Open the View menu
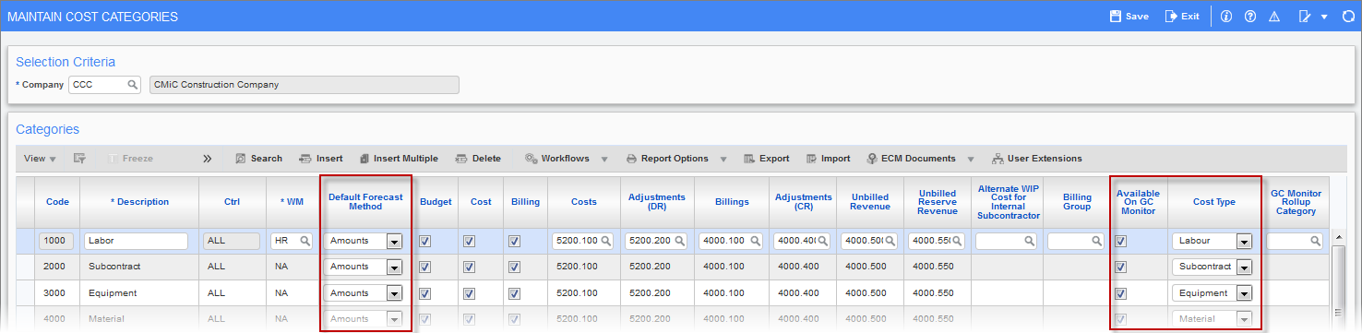1362x333 pixels. pos(40,159)
